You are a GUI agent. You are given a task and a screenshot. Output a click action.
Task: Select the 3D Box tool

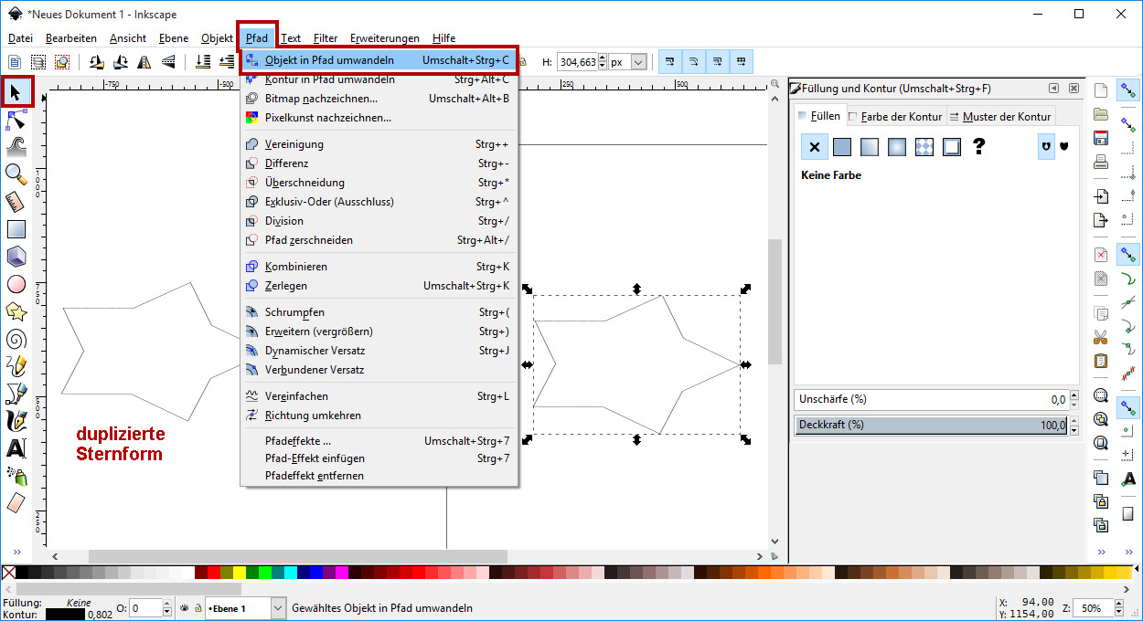point(16,257)
